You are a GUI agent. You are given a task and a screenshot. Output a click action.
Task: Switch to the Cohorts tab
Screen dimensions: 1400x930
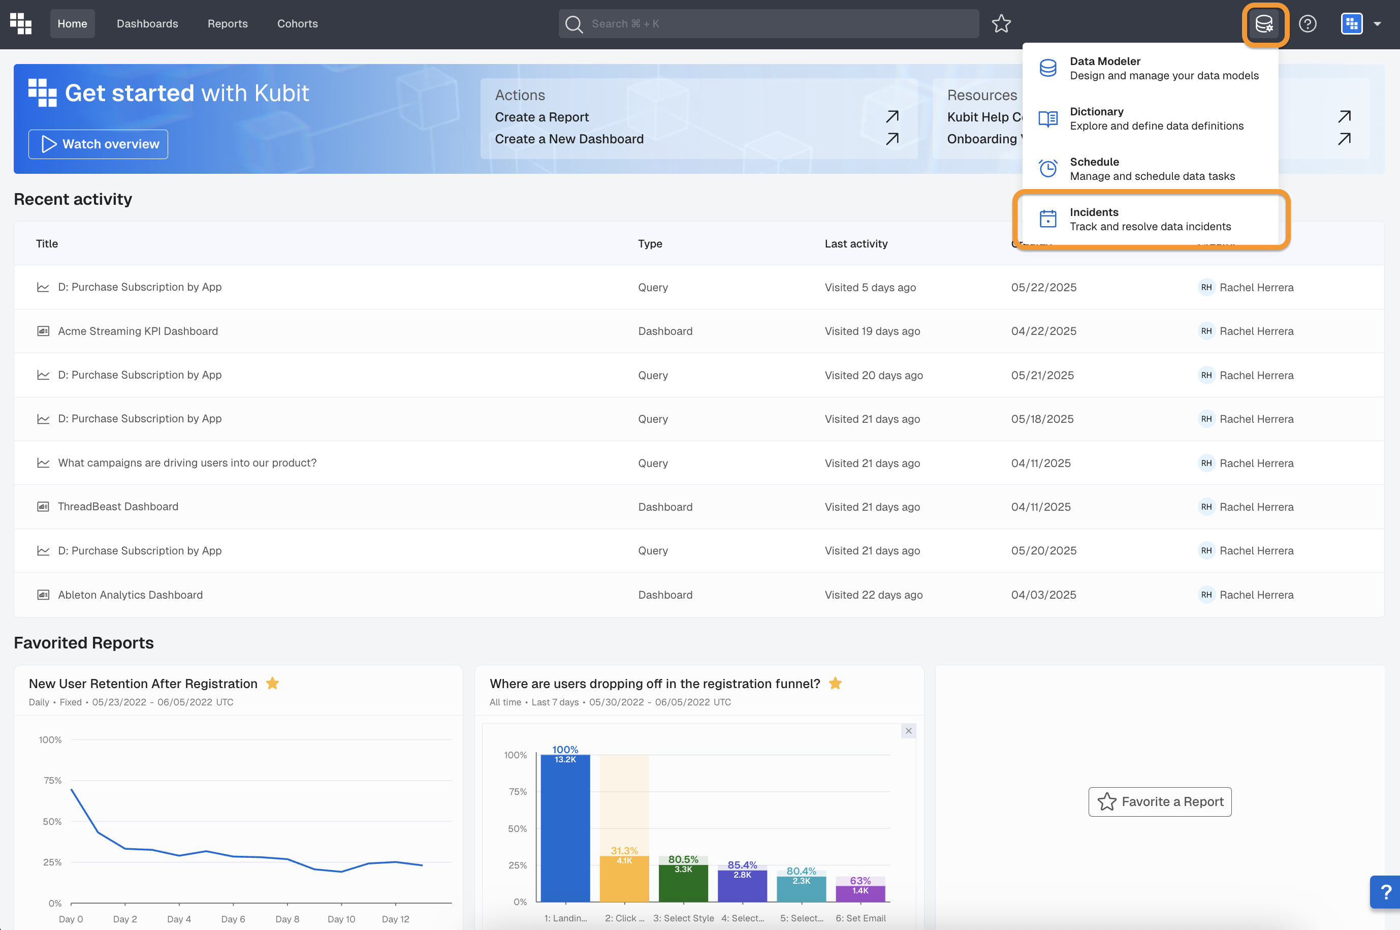click(x=298, y=24)
